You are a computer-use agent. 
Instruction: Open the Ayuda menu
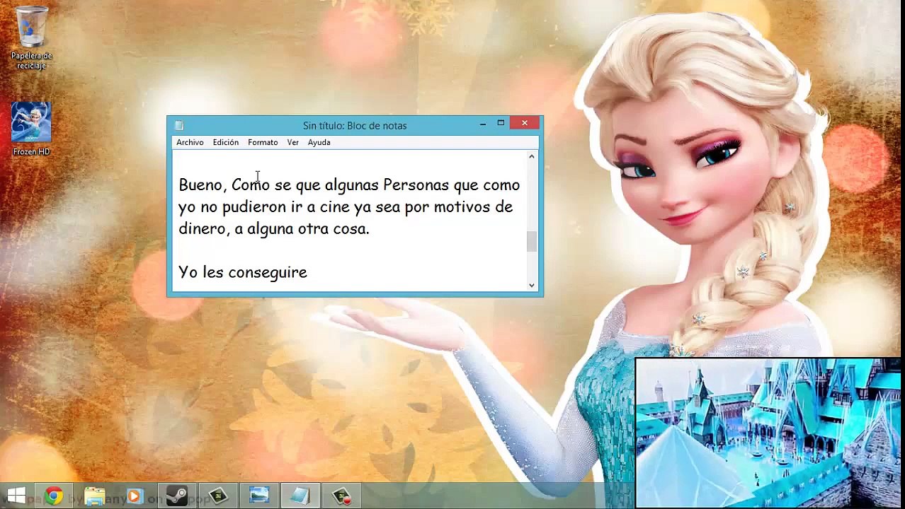(319, 142)
